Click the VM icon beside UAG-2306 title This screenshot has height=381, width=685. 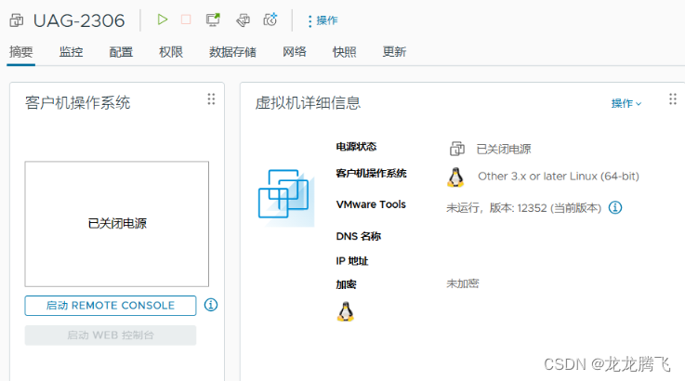click(x=17, y=20)
